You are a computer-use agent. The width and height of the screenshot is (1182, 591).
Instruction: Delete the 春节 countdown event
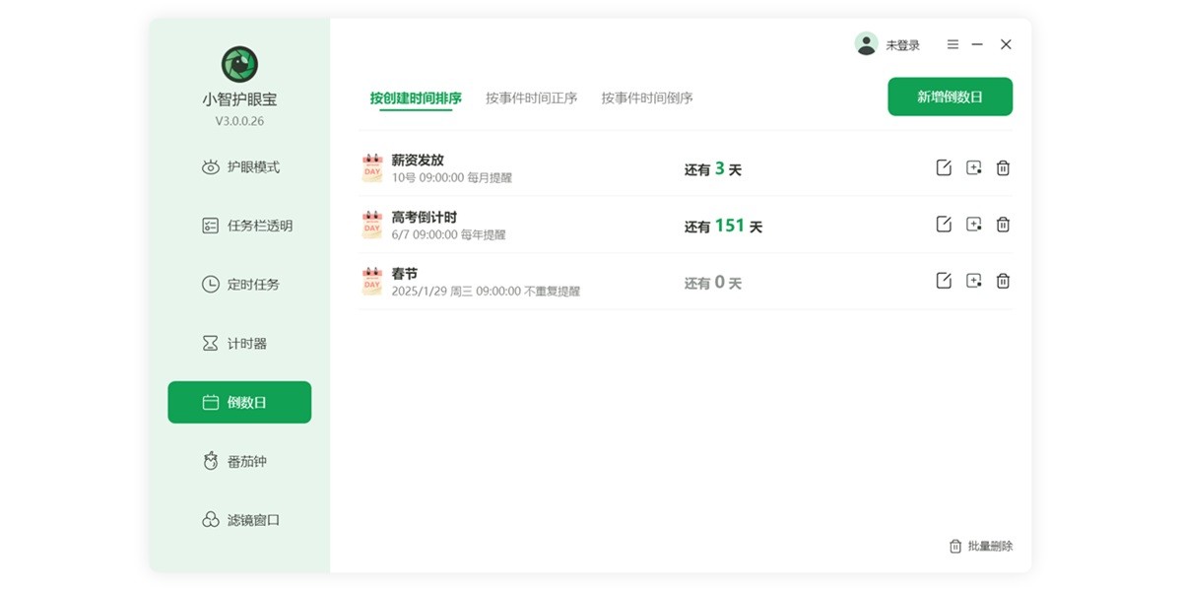click(1003, 281)
